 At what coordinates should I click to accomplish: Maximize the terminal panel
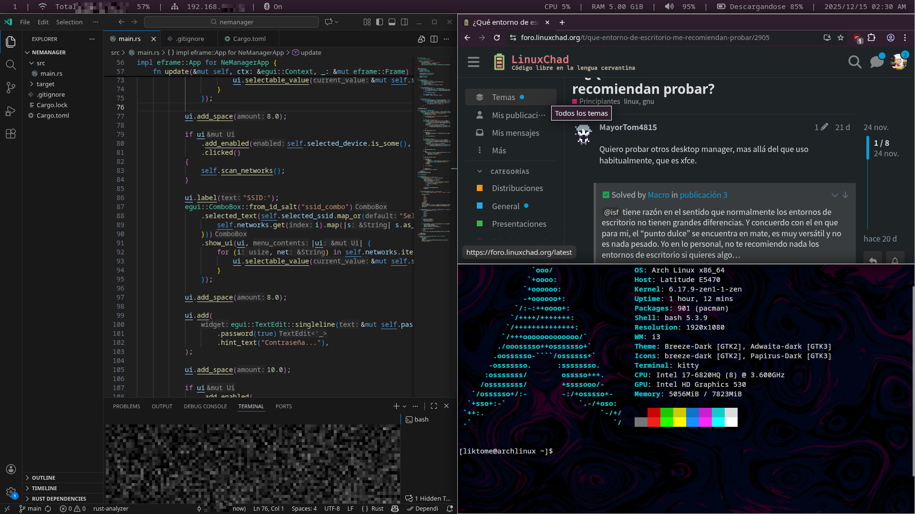[x=433, y=406]
